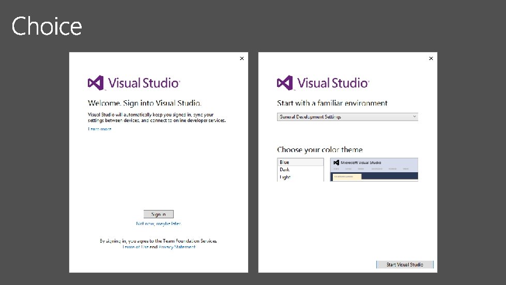Select the Dark color theme

[300, 170]
